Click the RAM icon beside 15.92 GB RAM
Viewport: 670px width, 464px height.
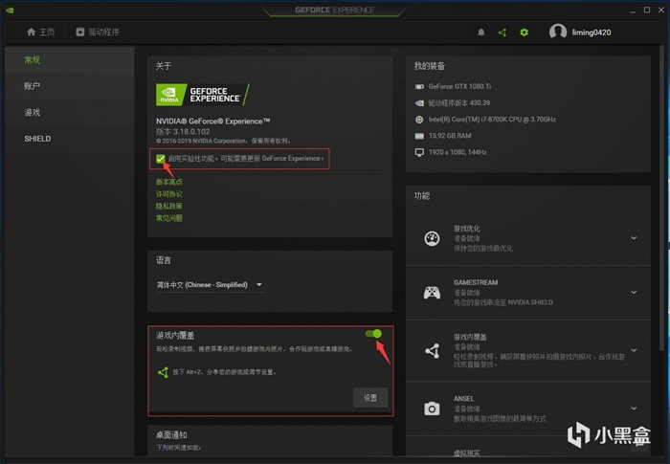[419, 136]
